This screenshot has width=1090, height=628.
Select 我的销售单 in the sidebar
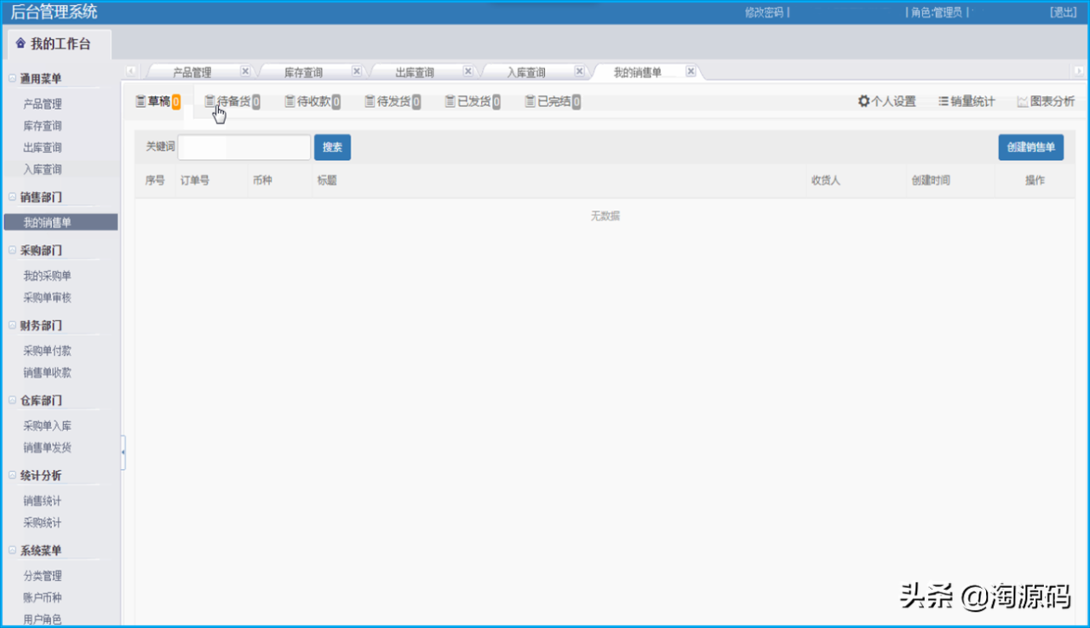(60, 222)
